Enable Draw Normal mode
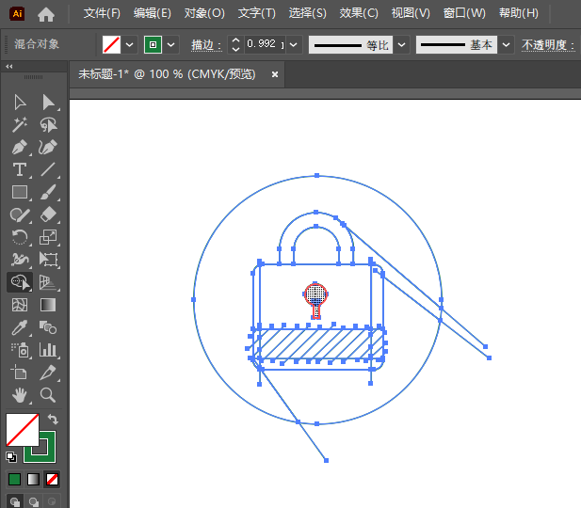Screen dimensions: 581x508 click(x=15, y=501)
